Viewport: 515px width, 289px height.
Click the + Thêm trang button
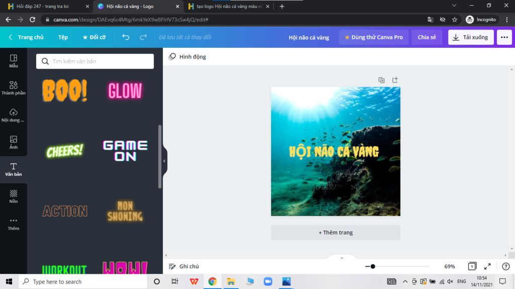pos(335,232)
